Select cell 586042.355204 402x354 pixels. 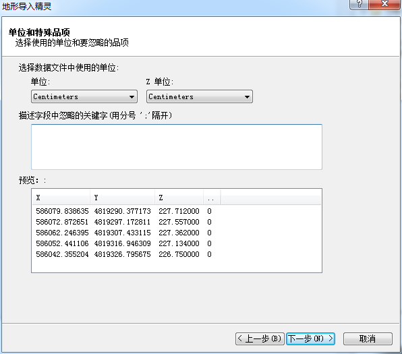[x=62, y=254]
